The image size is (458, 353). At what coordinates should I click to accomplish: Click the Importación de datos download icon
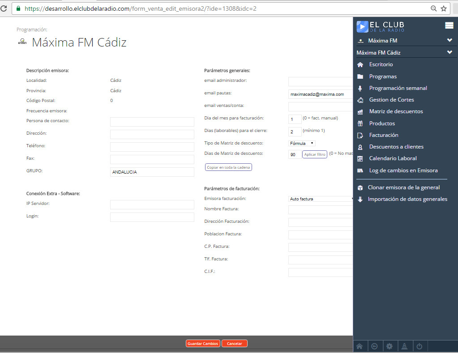360,200
